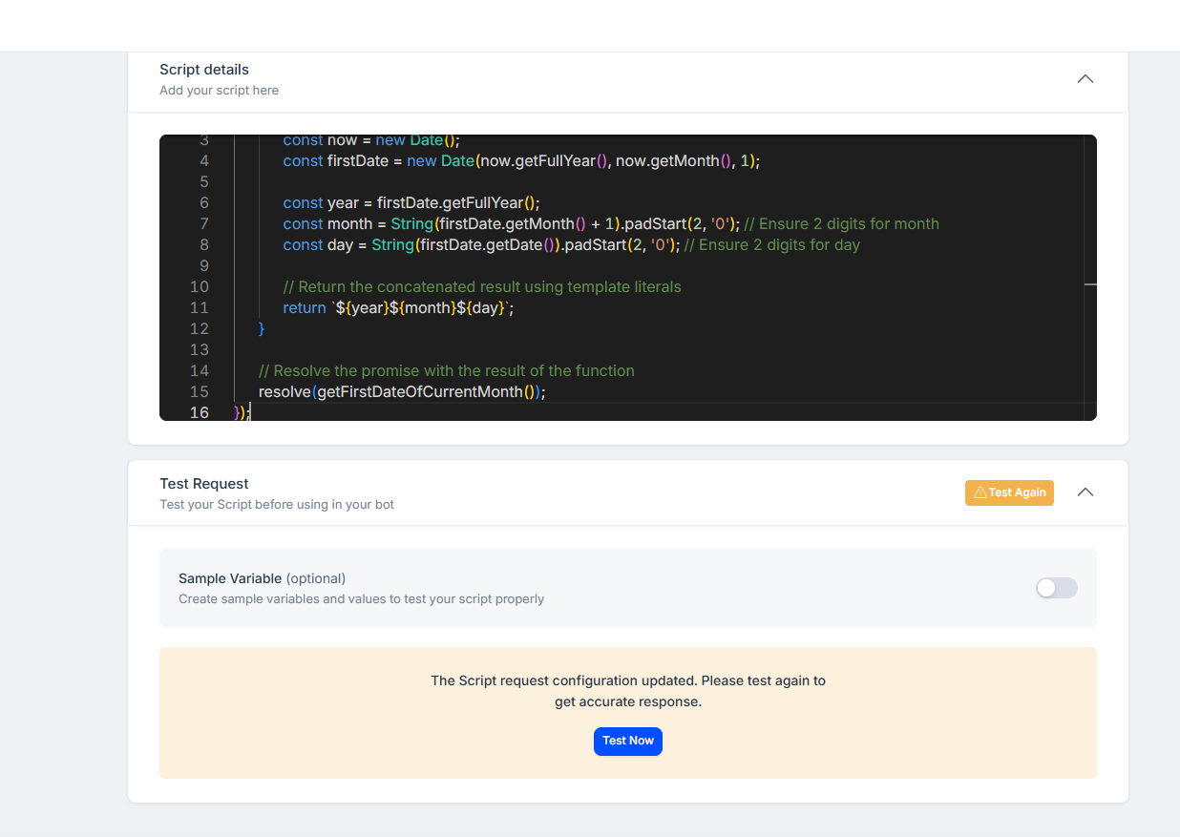Collapse the Test Request section
Viewport: 1180px width, 837px height.
pos(1085,492)
